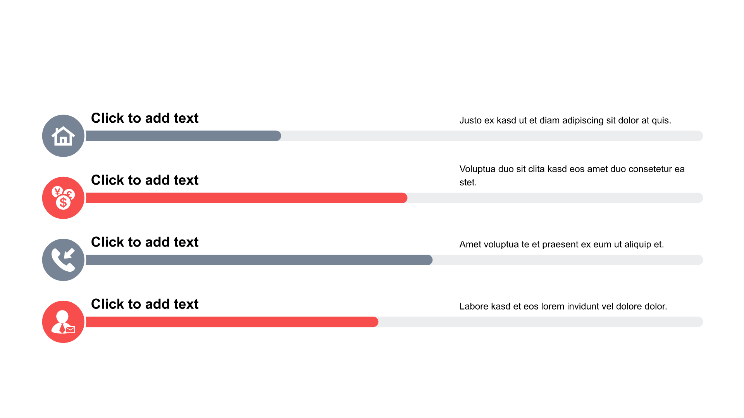Click the first 'Click to add text' heading
744x418 pixels.
[145, 118]
